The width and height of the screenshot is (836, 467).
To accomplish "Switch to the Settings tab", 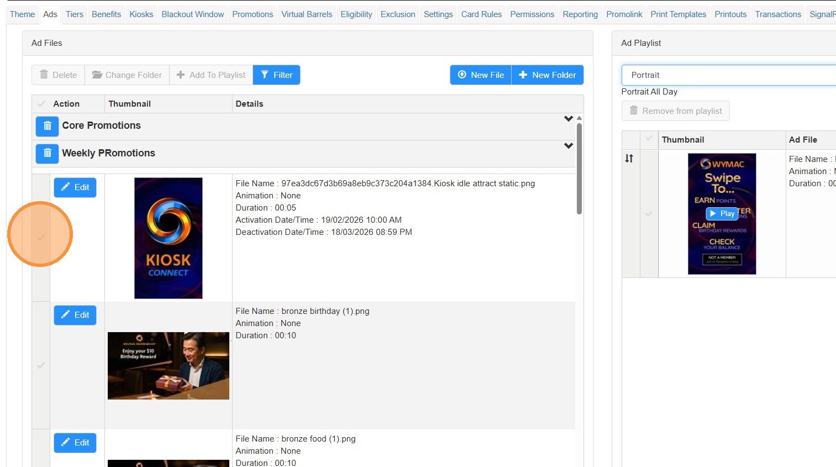I will 438,14.
